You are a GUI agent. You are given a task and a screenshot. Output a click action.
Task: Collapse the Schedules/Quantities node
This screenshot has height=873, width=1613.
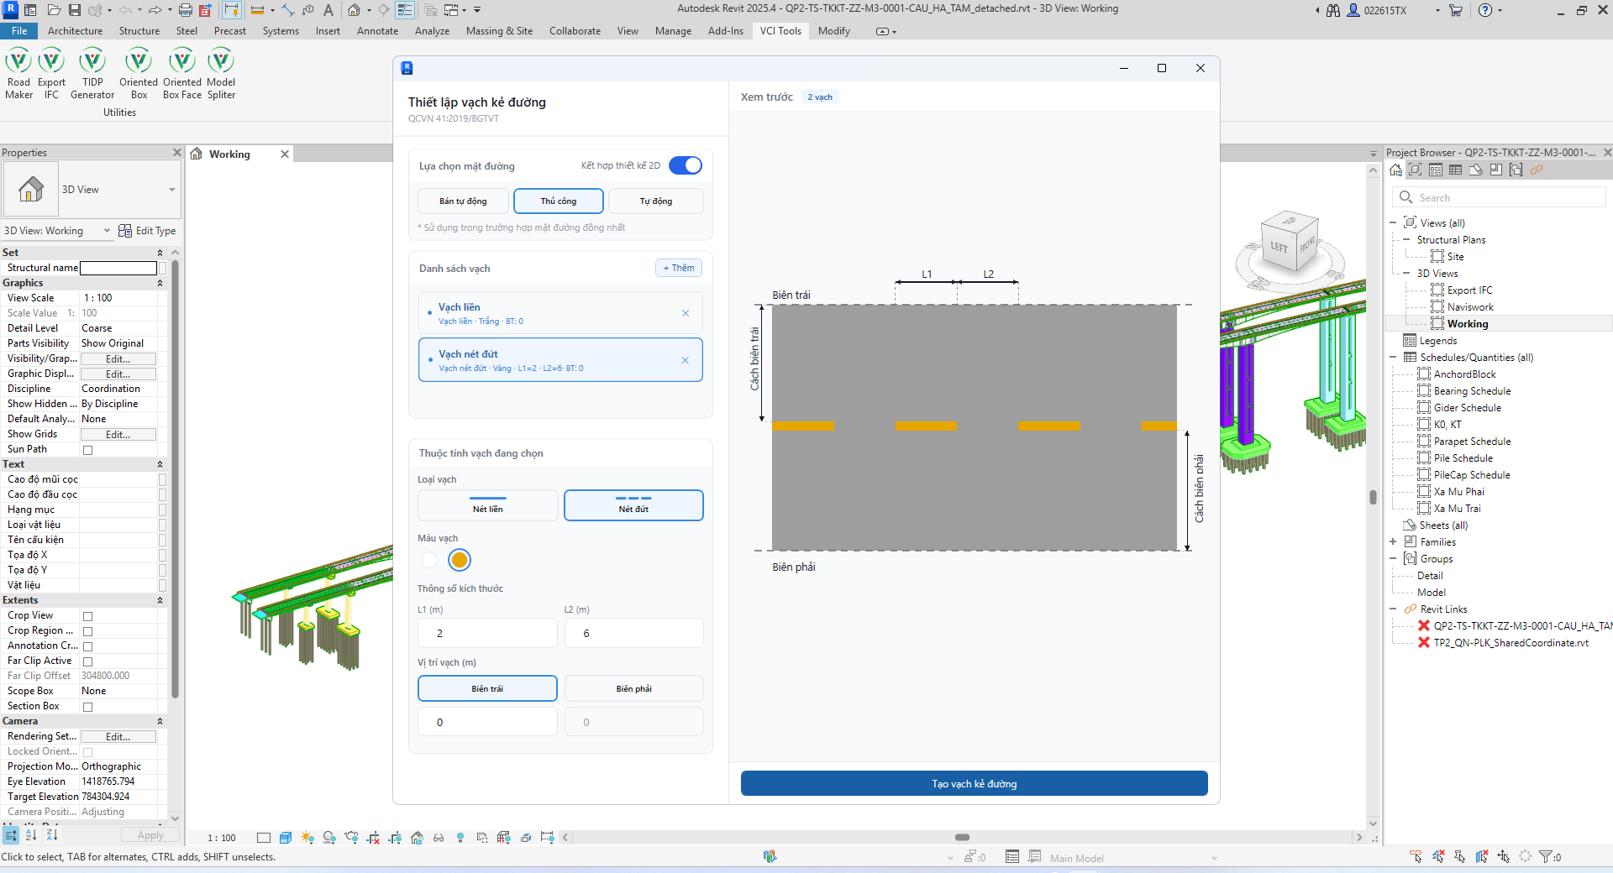tap(1393, 358)
